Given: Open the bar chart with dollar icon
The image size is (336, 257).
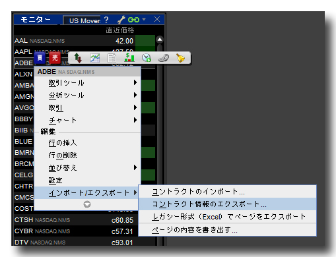Looking at the screenshot, I should click(x=129, y=57).
